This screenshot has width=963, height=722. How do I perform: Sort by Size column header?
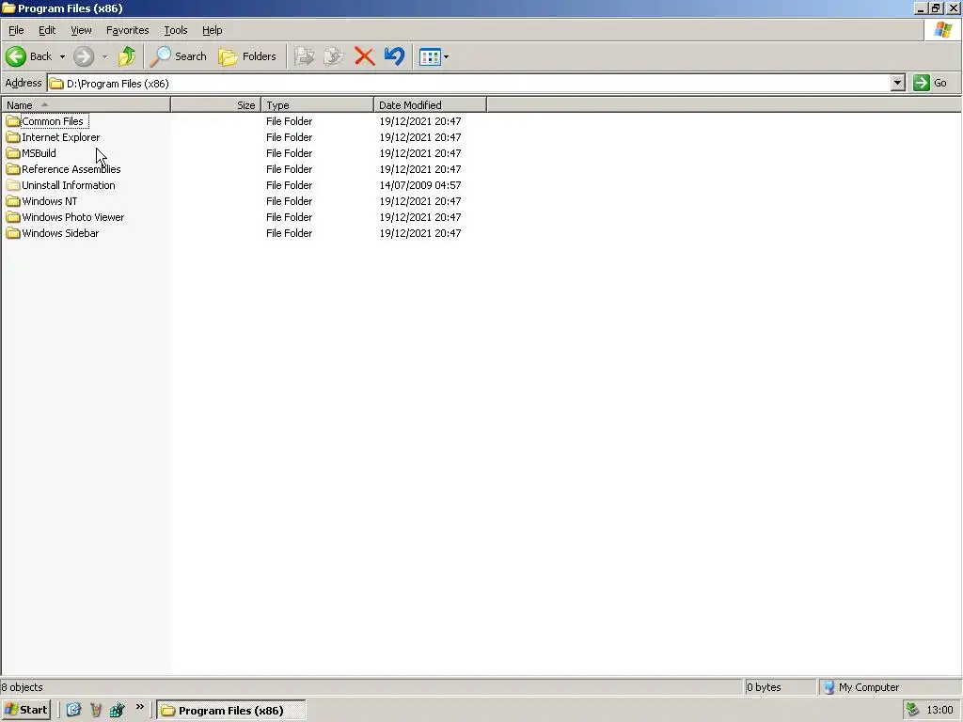point(216,105)
